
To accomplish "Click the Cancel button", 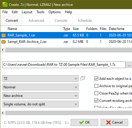I will [114, 122].
